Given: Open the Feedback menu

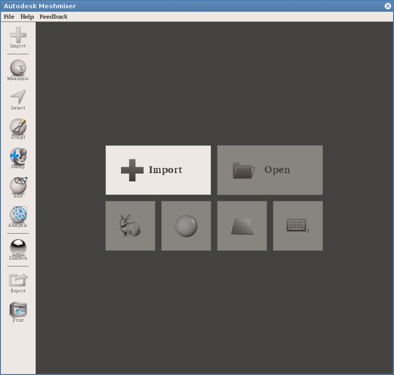Looking at the screenshot, I should pyautogui.click(x=53, y=17).
